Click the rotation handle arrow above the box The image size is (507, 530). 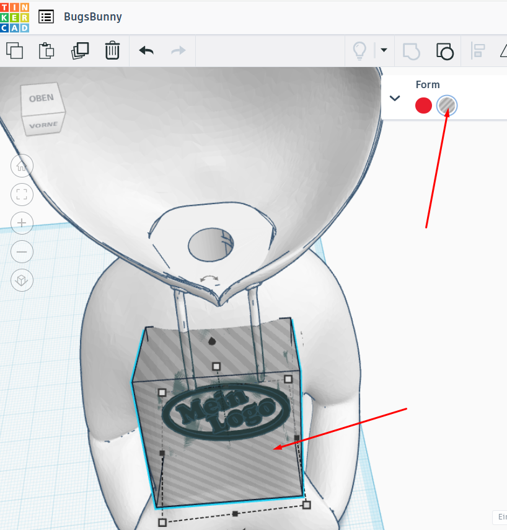point(209,279)
